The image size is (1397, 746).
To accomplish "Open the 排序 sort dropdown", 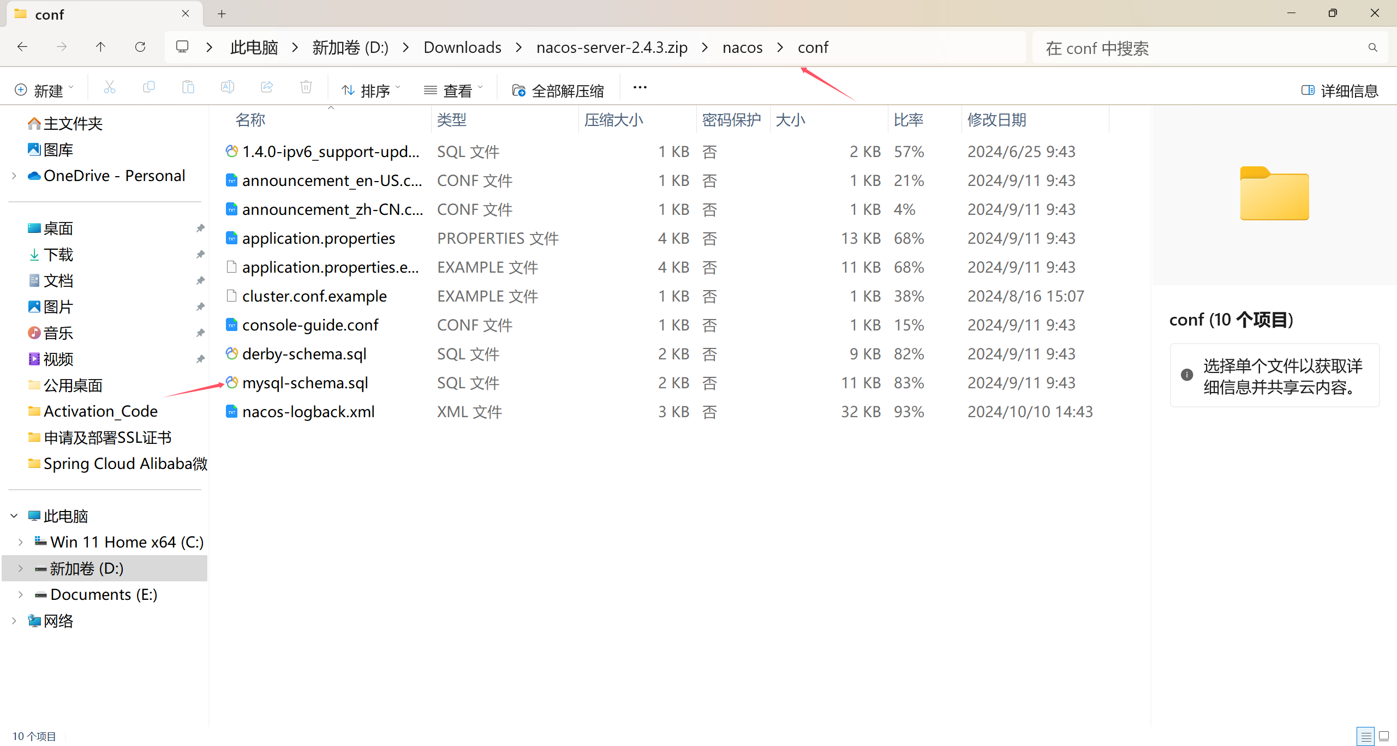I will coord(371,91).
